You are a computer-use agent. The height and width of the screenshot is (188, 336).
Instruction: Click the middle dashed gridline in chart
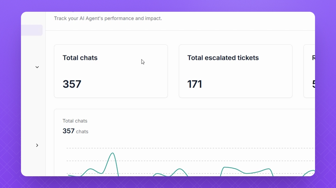pos(183,161)
